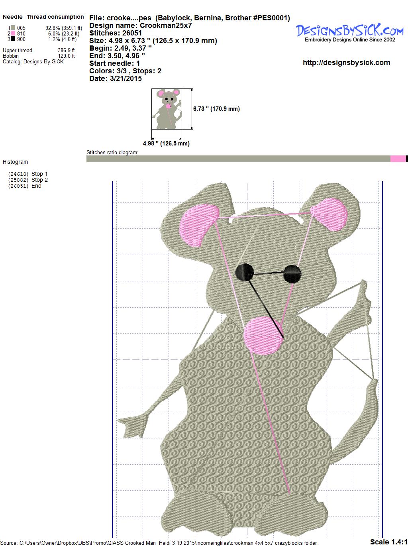Click the Source file path text

click(x=159, y=543)
